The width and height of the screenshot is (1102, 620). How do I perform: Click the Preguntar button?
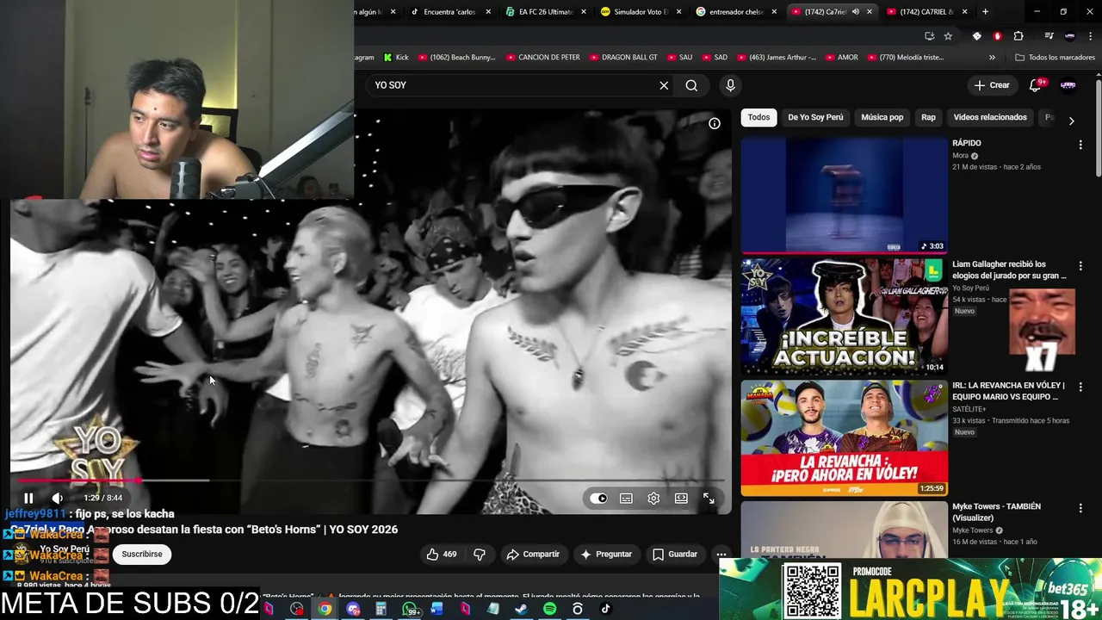(x=606, y=554)
